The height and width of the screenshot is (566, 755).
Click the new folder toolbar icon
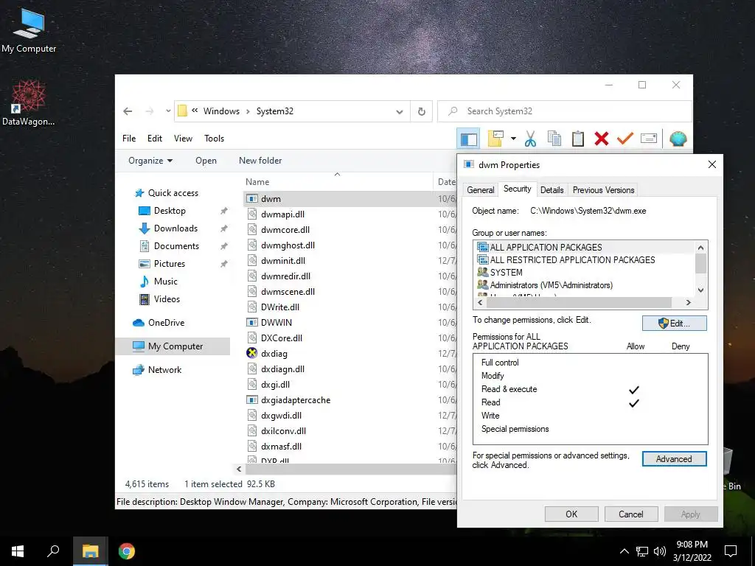point(495,139)
